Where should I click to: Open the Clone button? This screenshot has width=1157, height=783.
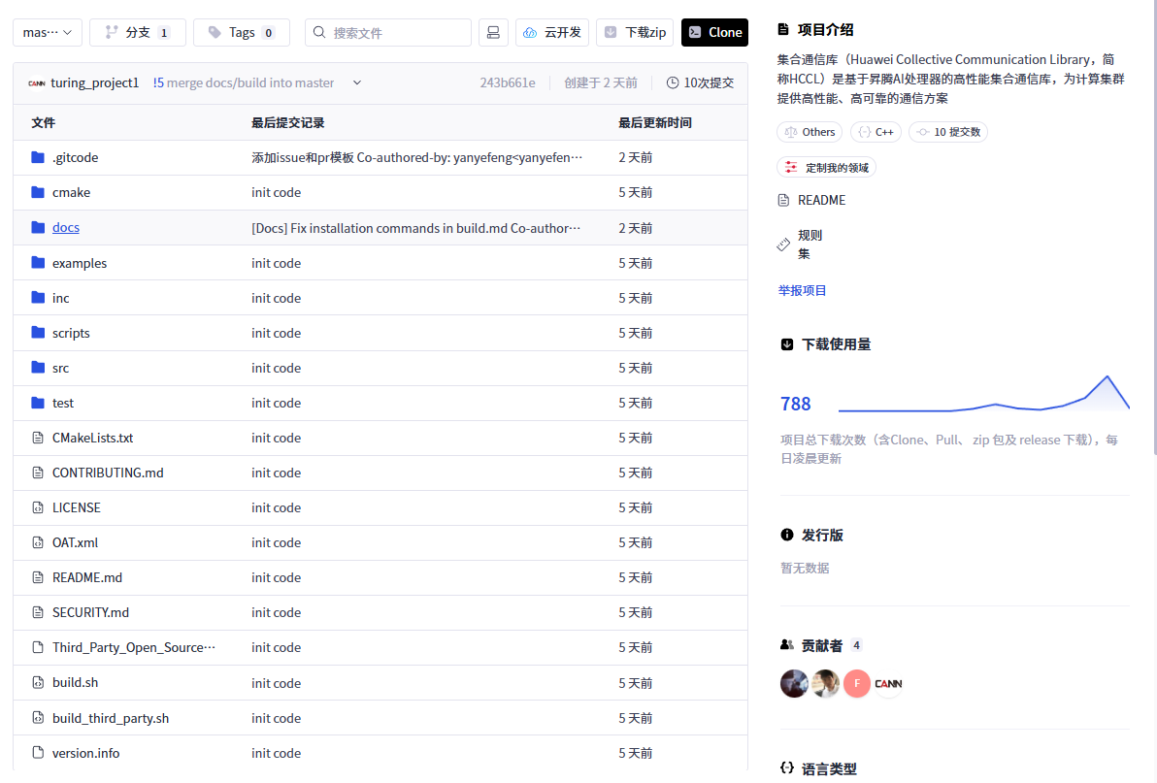714,32
